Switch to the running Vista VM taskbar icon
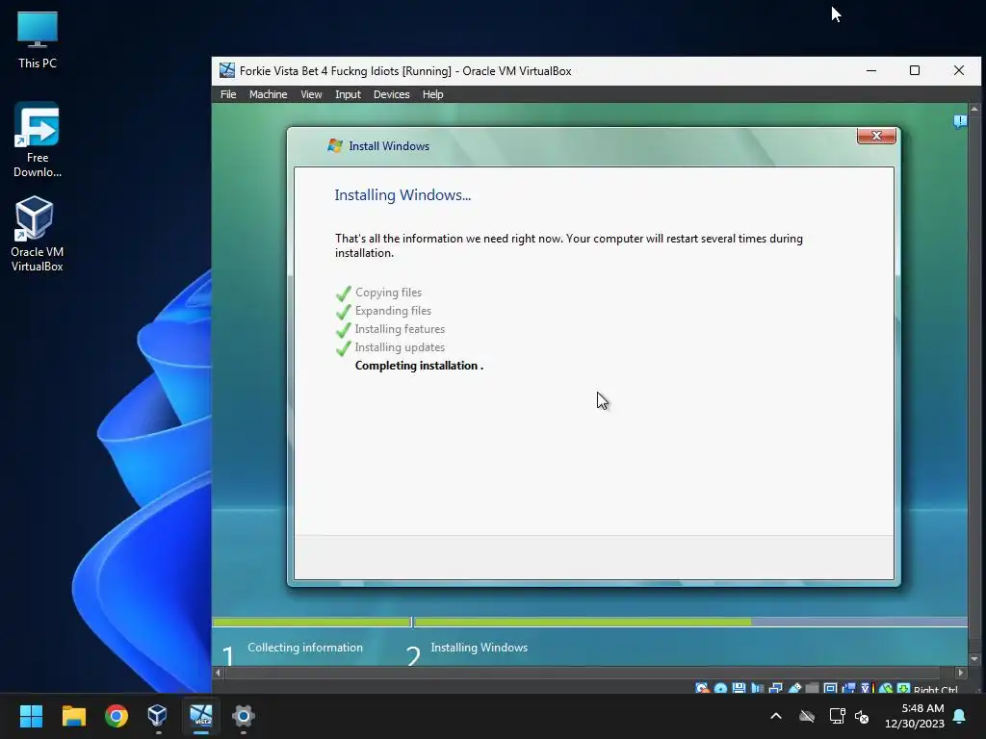Screen dimensions: 986x739 [201, 716]
